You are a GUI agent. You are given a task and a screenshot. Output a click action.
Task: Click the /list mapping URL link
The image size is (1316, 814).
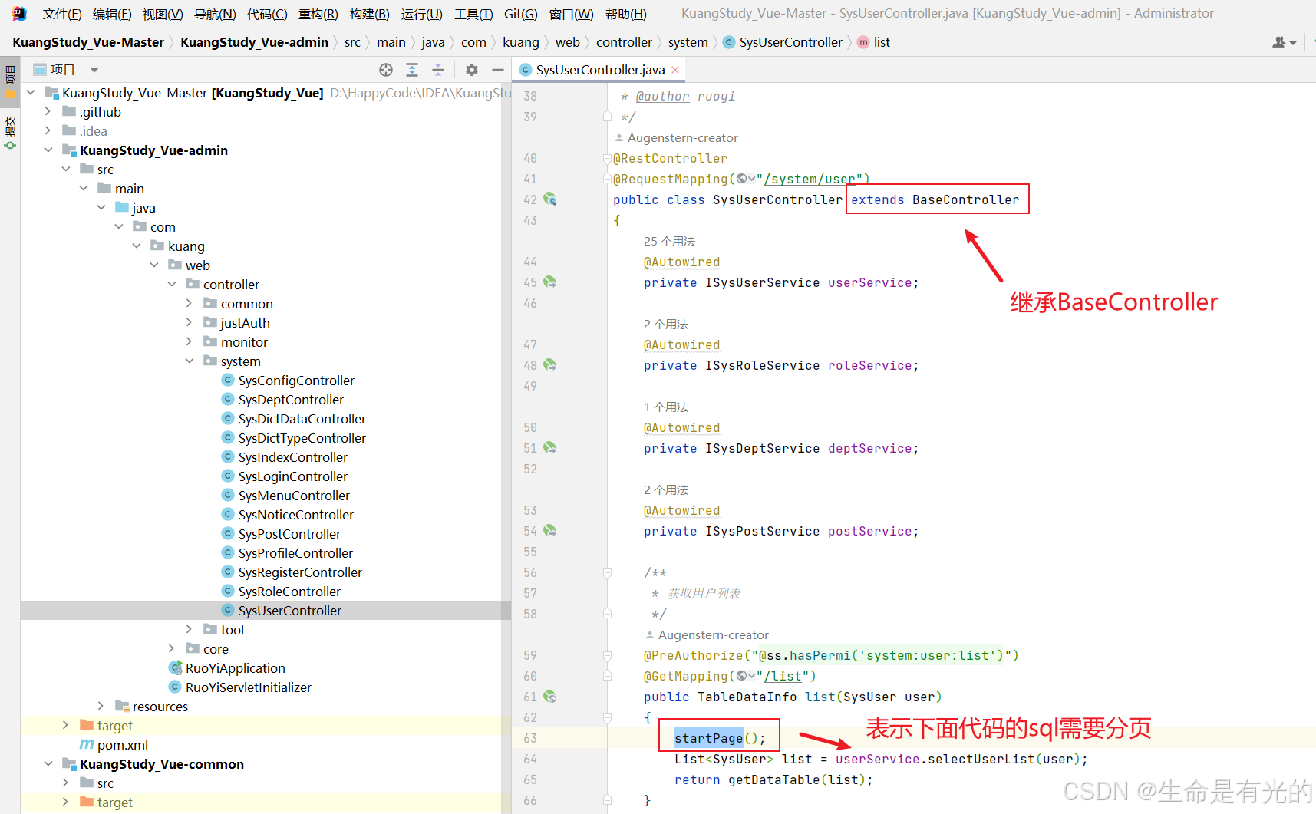click(783, 676)
